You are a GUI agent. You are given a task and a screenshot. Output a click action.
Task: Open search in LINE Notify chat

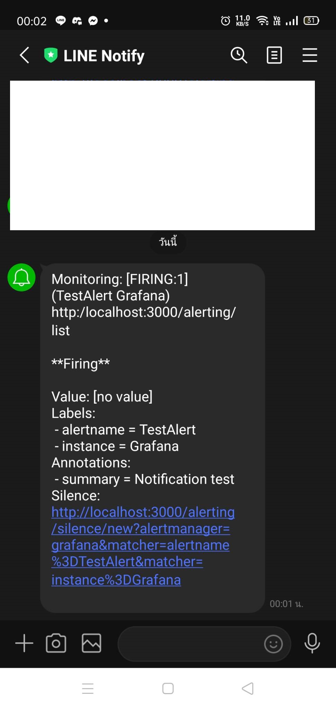point(239,55)
